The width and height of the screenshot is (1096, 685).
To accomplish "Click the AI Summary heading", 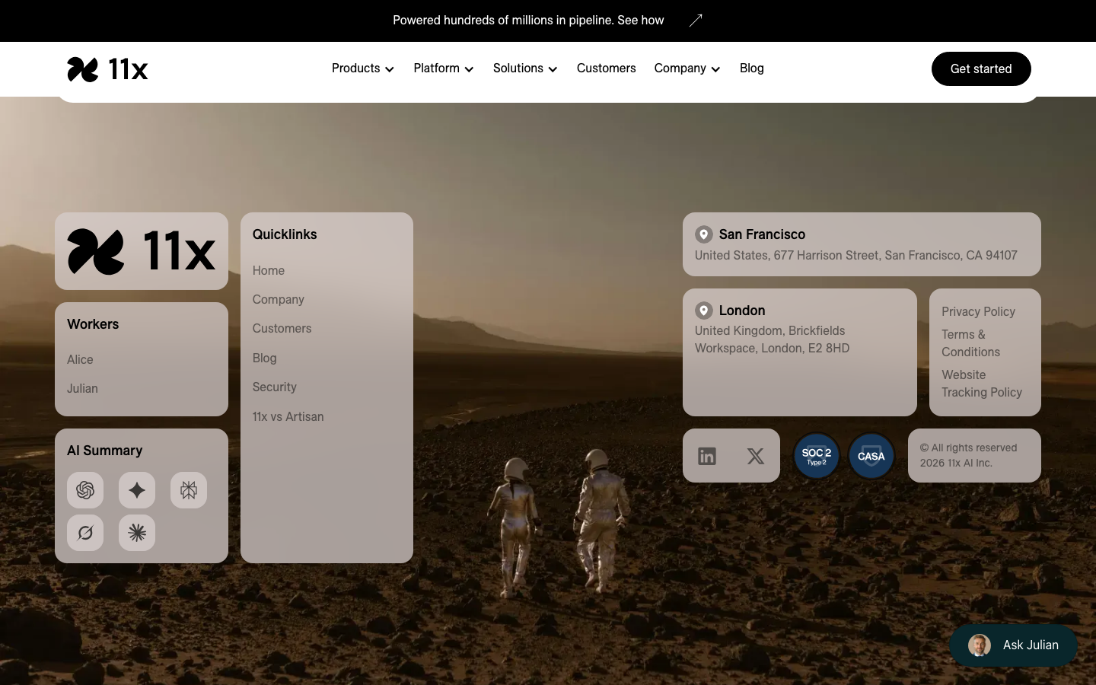I will pyautogui.click(x=105, y=451).
